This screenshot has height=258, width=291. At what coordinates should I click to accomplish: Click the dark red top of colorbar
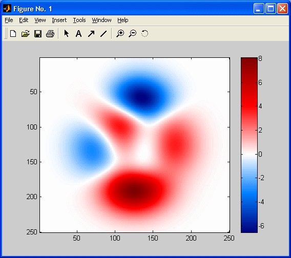click(x=249, y=62)
